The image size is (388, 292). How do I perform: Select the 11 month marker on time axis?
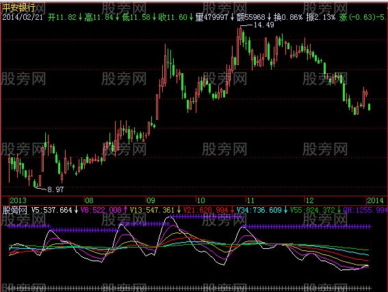(250, 200)
